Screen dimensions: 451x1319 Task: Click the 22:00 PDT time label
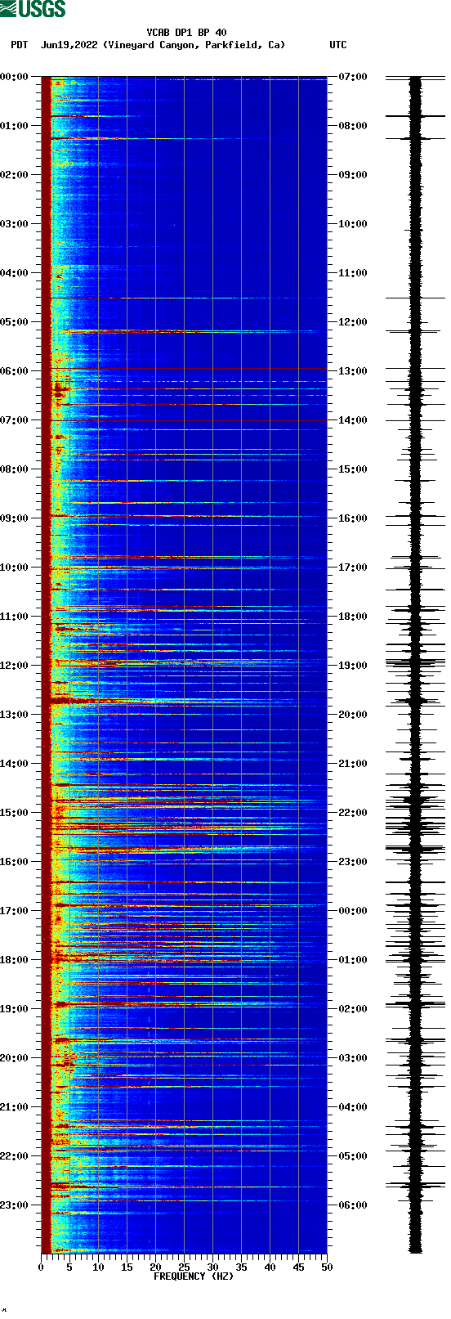tap(15, 1156)
